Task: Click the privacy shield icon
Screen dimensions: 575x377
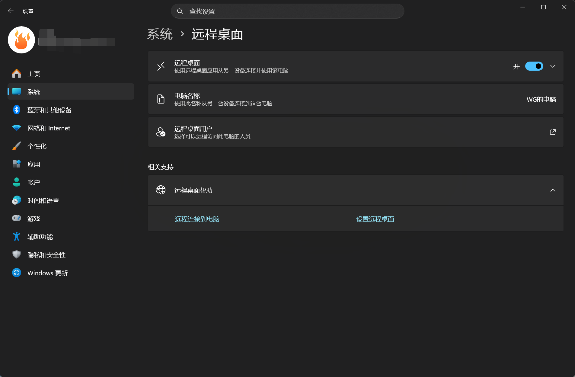Action: click(x=17, y=254)
